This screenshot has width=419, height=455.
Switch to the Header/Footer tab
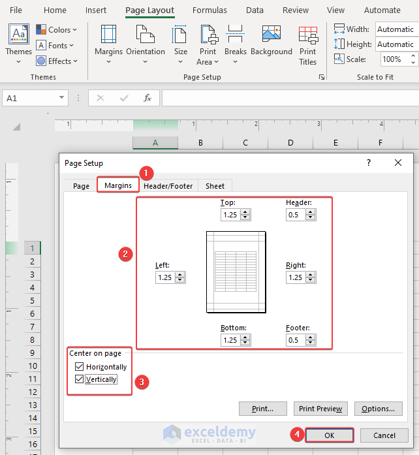pos(168,186)
